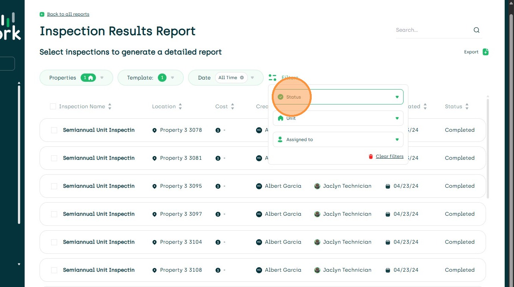Image resolution: width=514 pixels, height=287 pixels.
Task: Click the dollar cost icon in Property 3 3097 row
Action: point(218,214)
